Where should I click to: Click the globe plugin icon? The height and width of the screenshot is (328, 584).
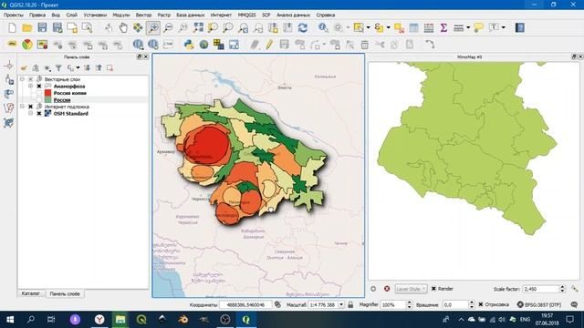coord(203,45)
